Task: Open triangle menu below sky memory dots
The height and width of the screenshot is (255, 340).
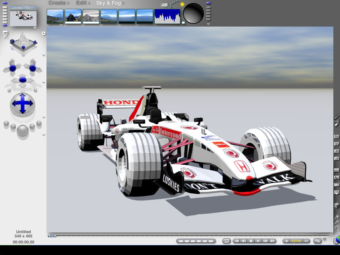Action: click(209, 24)
